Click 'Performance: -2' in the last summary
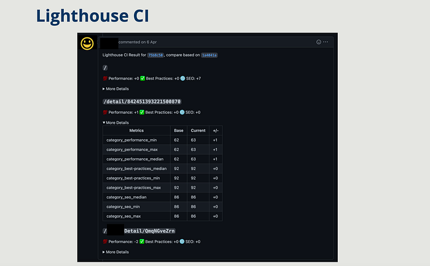The image size is (430, 266). (x=123, y=241)
